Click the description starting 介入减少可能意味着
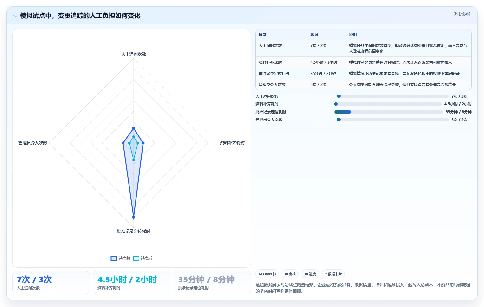Viewport: 484px width, 307px height. click(402, 85)
